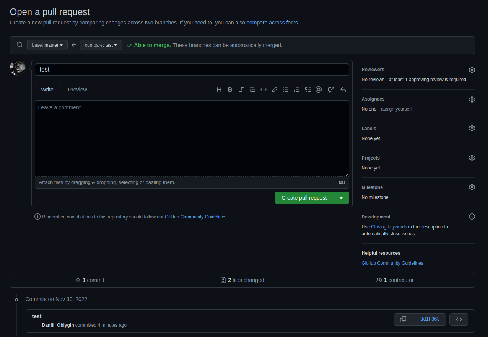Click the Development info icon

[x=472, y=217]
